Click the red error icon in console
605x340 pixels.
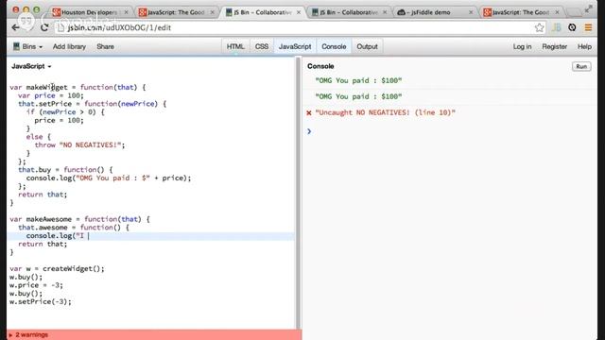[309, 113]
